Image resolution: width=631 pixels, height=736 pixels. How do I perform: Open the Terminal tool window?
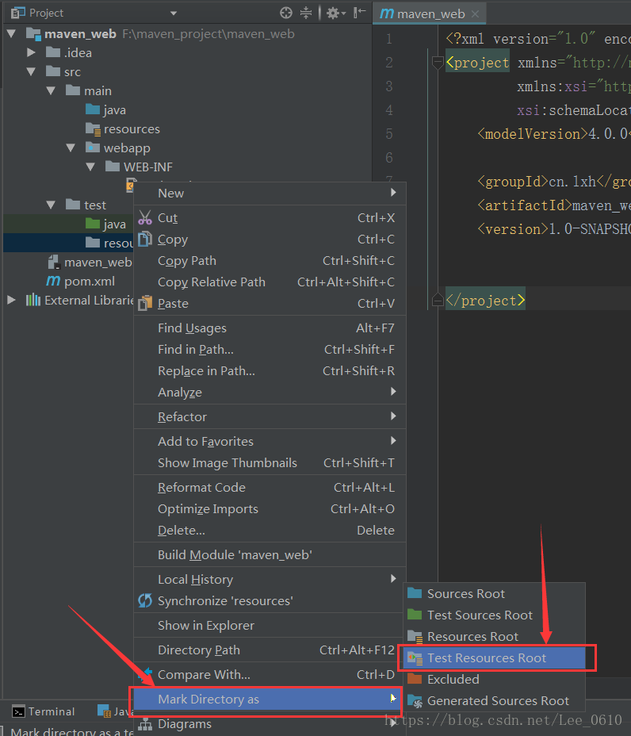tap(44, 711)
